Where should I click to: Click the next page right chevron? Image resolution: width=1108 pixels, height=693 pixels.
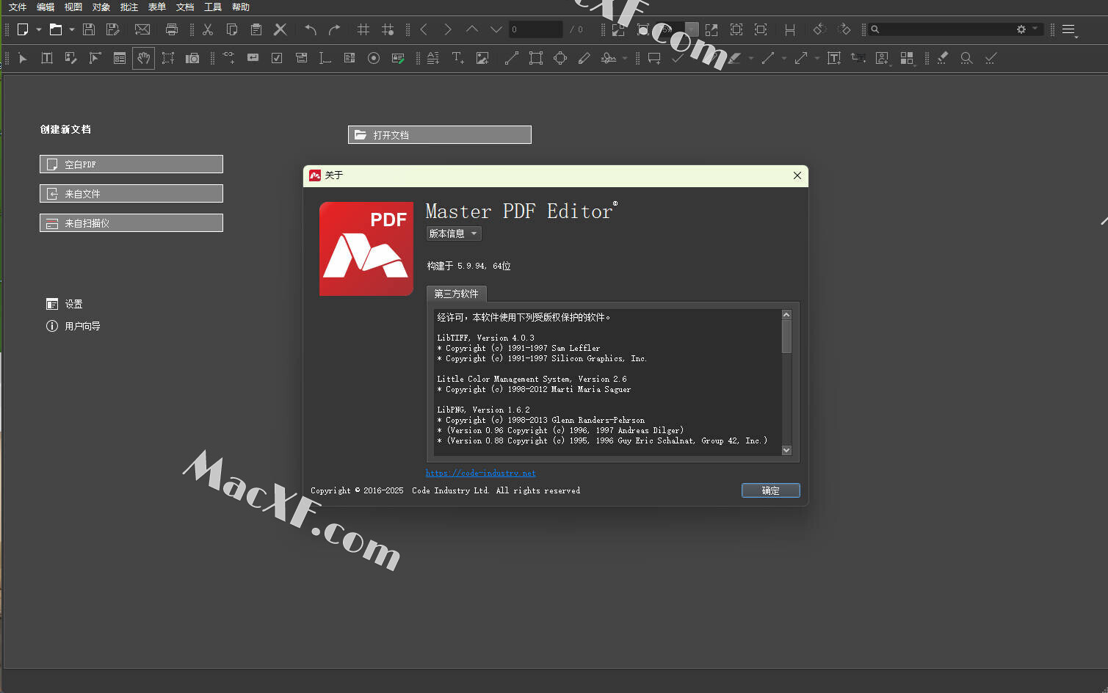(x=448, y=29)
